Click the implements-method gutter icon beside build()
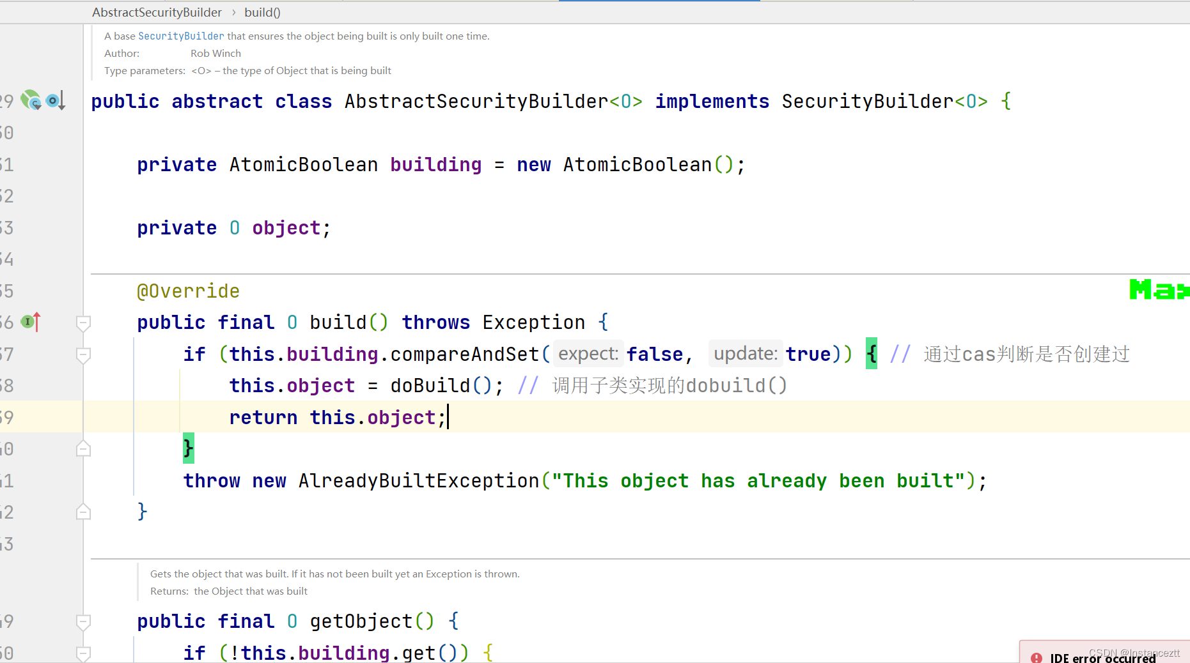 (31, 322)
